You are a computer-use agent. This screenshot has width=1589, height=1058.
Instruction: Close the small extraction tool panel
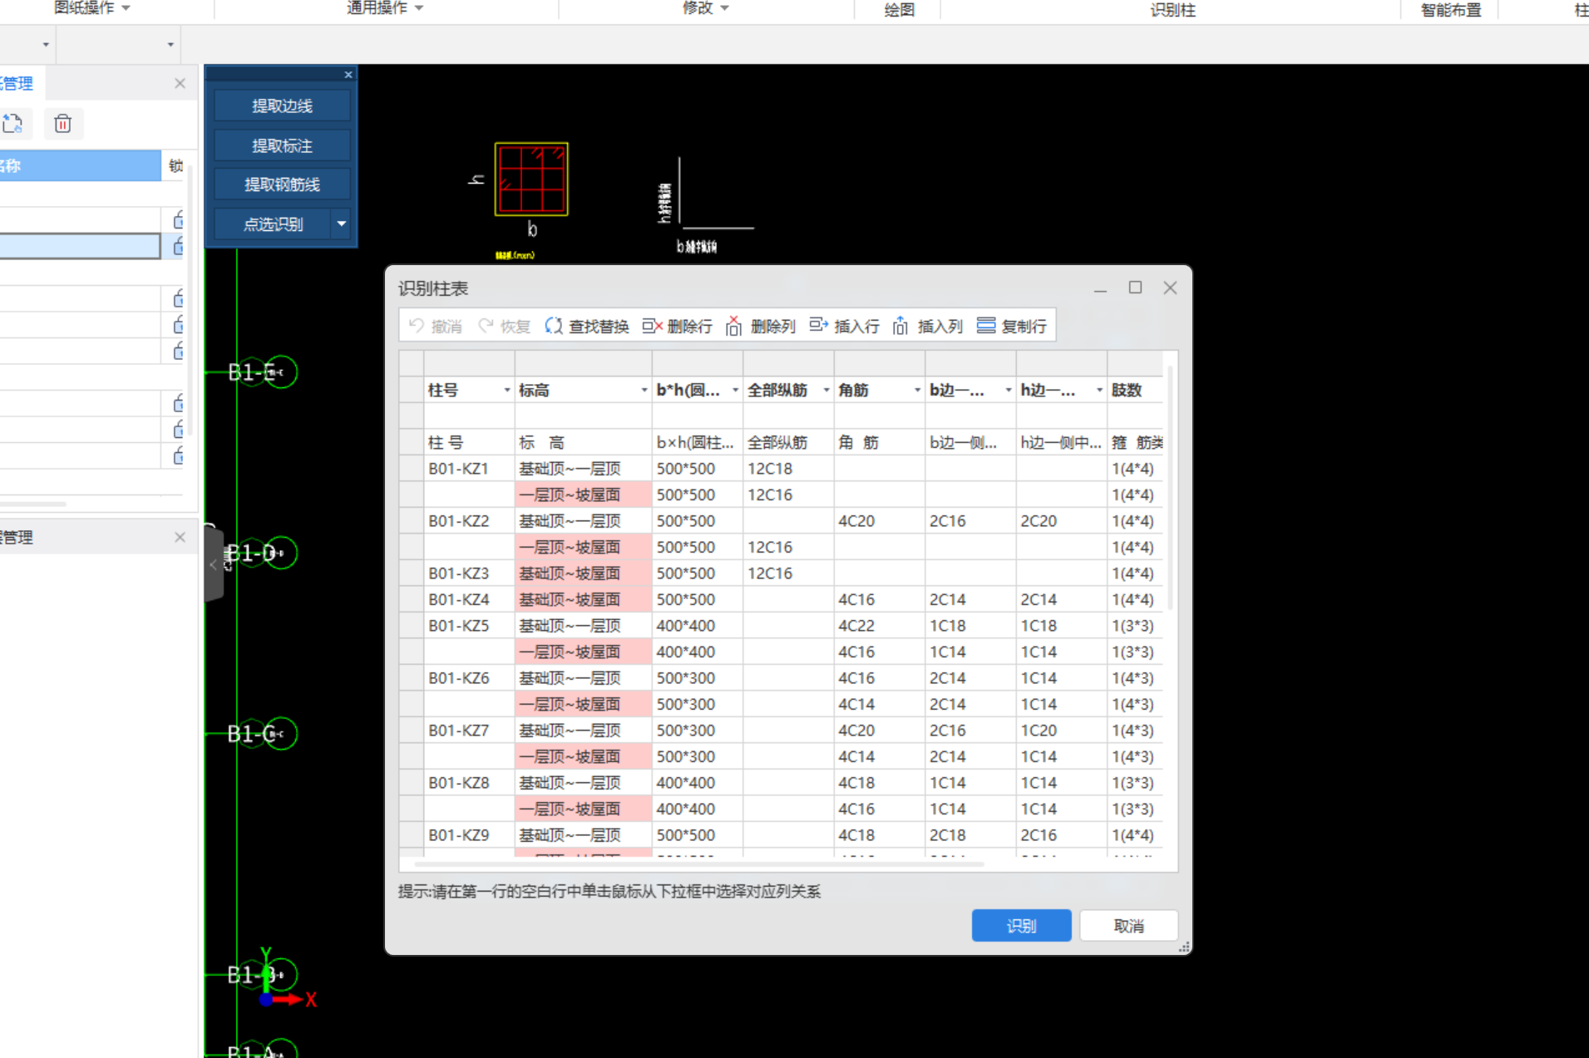348,75
